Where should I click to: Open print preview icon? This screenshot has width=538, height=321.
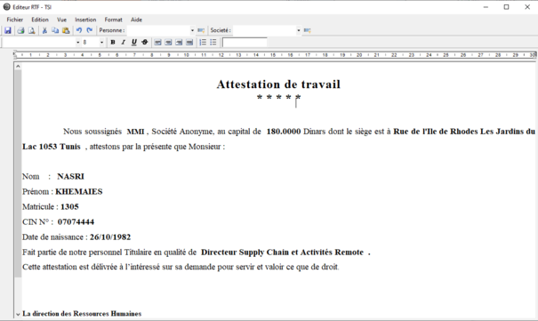coord(31,30)
